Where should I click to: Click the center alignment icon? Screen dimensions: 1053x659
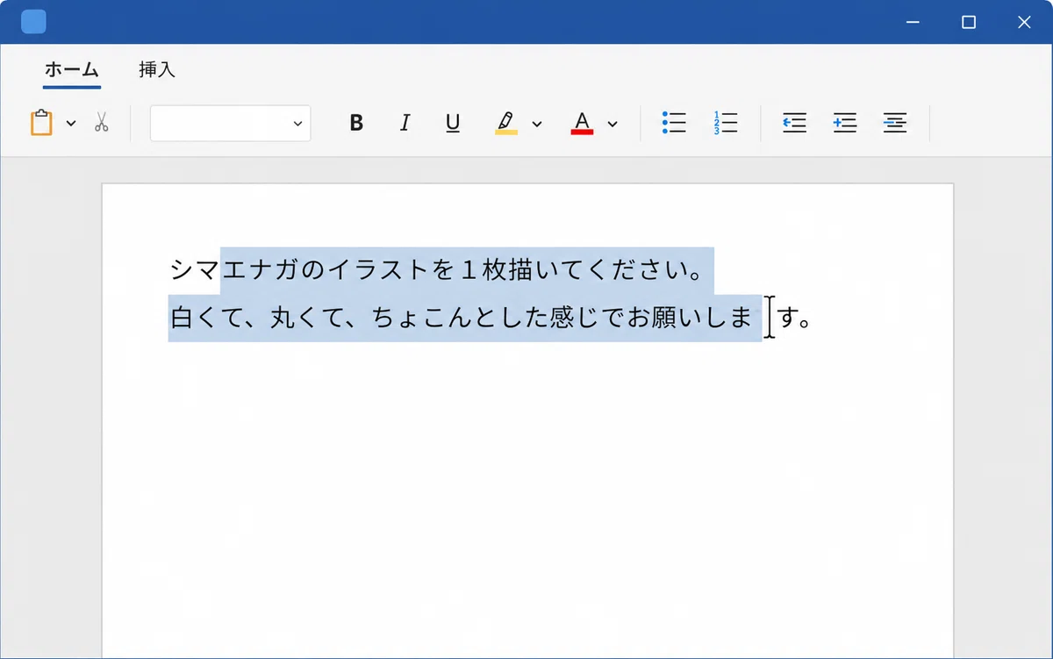tap(895, 123)
